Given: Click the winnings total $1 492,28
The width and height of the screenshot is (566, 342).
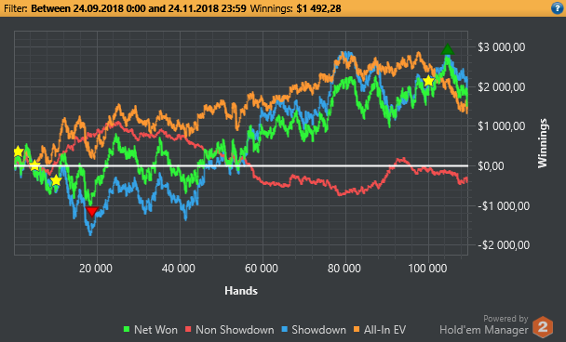Looking at the screenshot, I should point(318,8).
